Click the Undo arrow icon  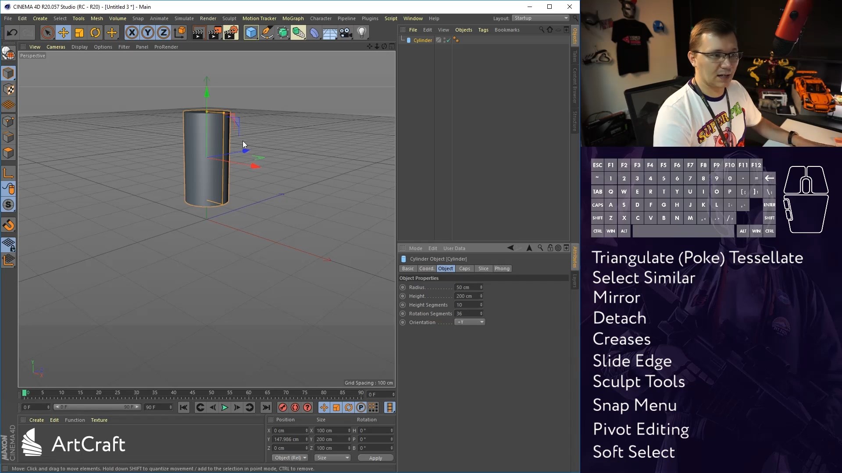pos(12,33)
